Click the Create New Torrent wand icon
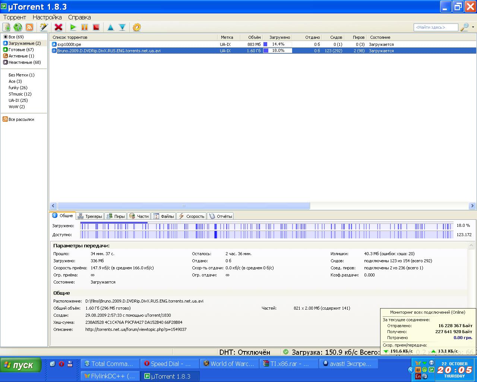 [x=44, y=27]
